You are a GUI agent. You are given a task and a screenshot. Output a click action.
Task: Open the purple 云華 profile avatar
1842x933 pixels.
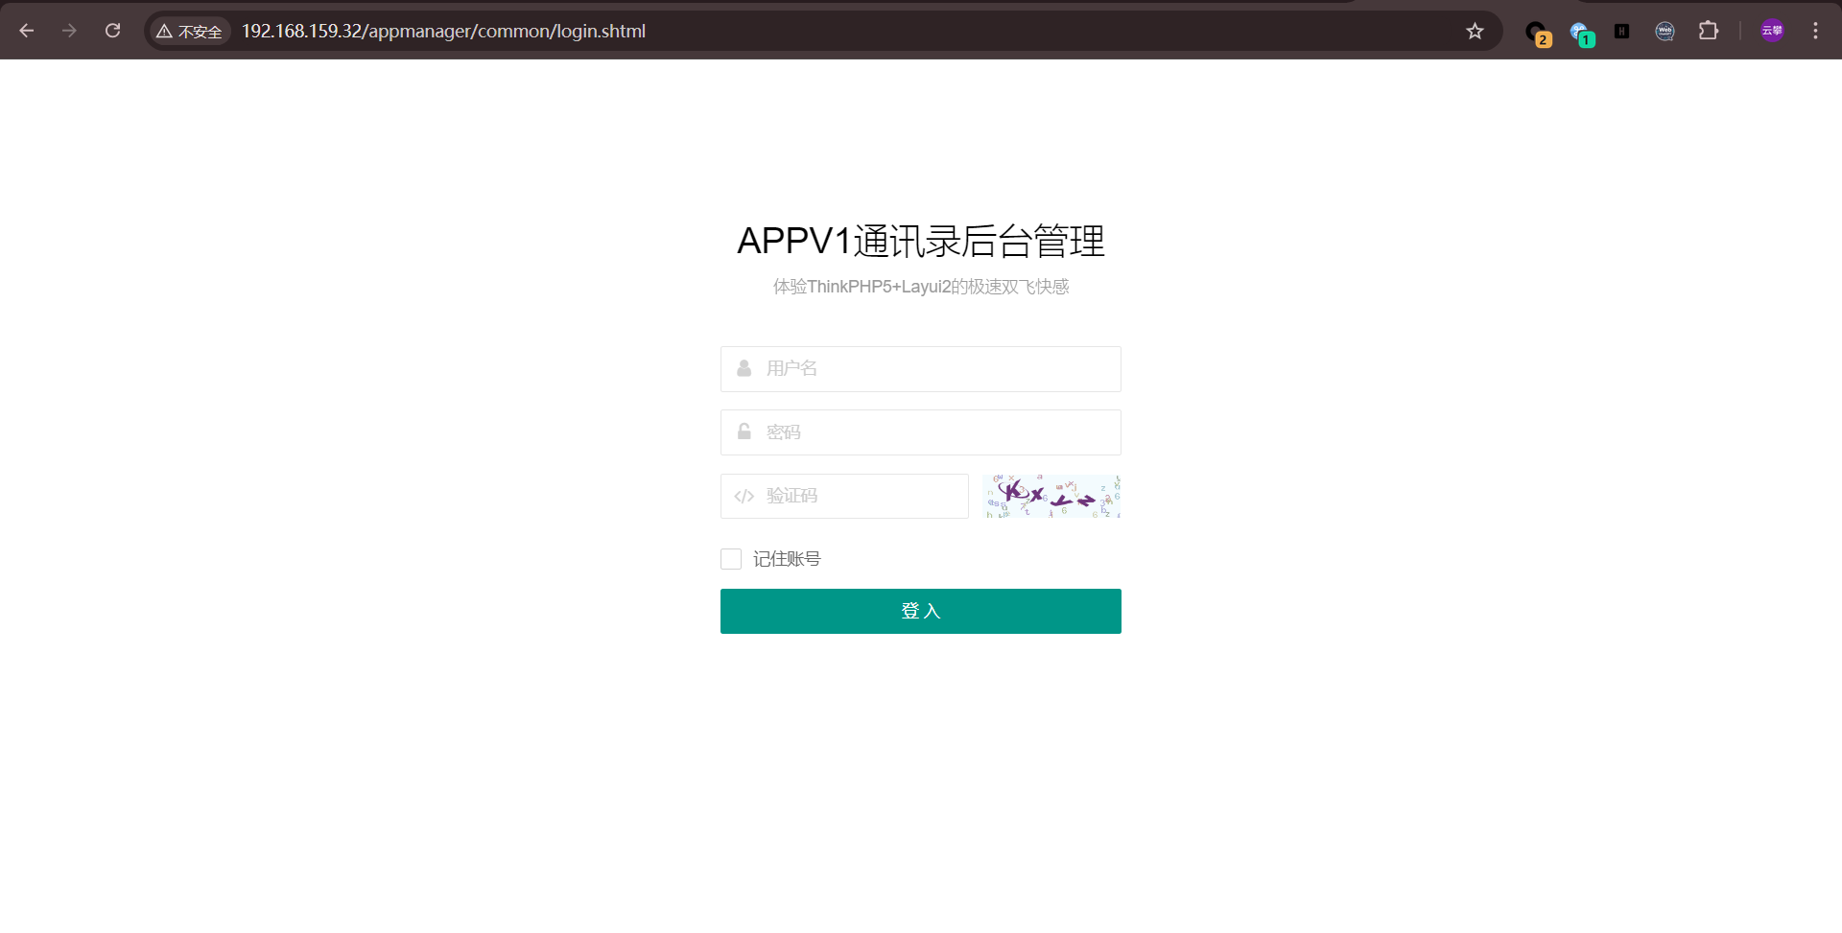click(x=1772, y=31)
